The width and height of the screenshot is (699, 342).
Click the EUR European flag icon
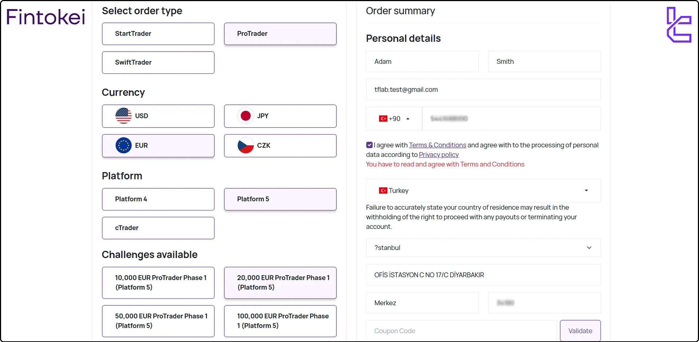(123, 145)
